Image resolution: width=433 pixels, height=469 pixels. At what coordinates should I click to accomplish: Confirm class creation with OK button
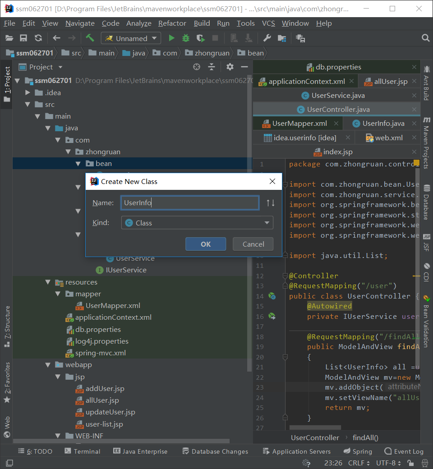[x=206, y=244]
